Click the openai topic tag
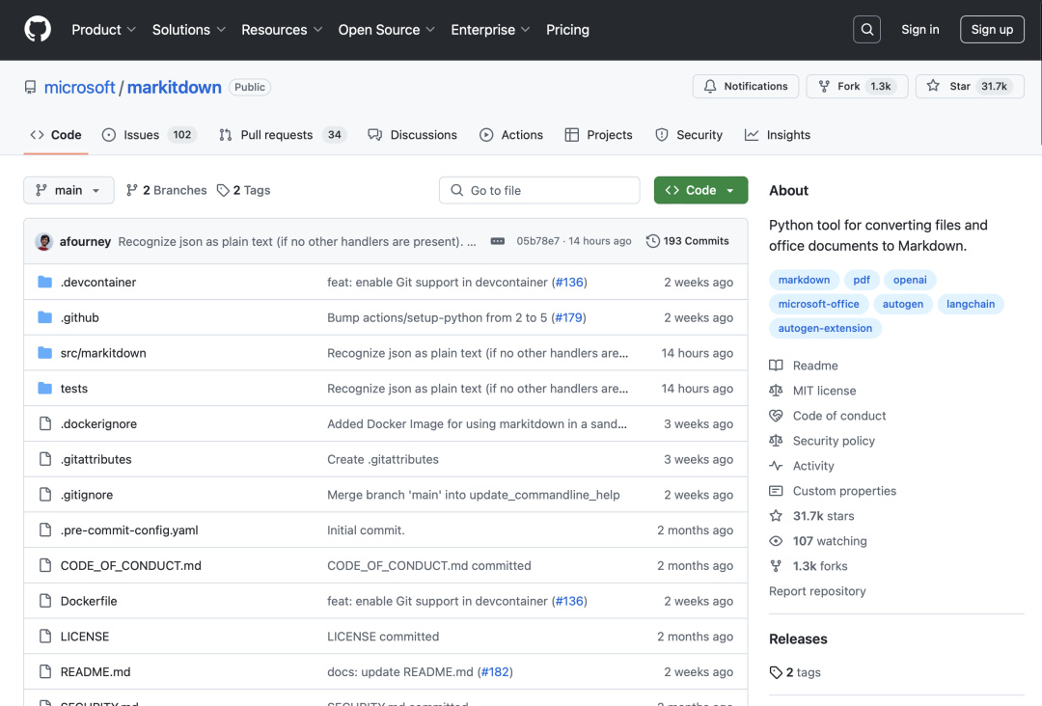Image resolution: width=1042 pixels, height=706 pixels. pos(909,281)
